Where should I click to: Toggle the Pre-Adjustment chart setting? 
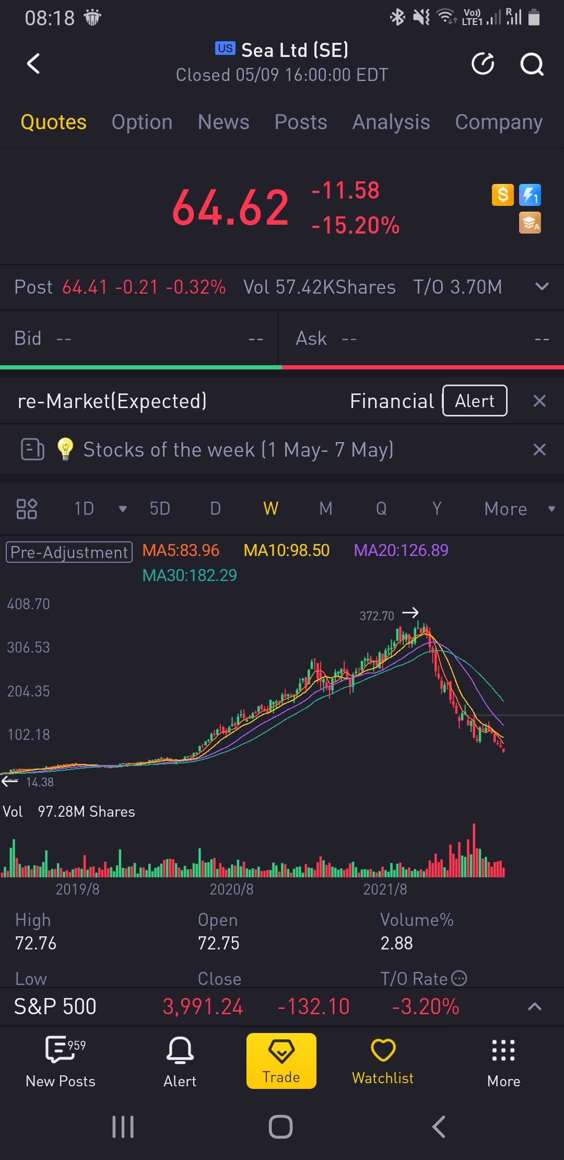[x=69, y=552]
